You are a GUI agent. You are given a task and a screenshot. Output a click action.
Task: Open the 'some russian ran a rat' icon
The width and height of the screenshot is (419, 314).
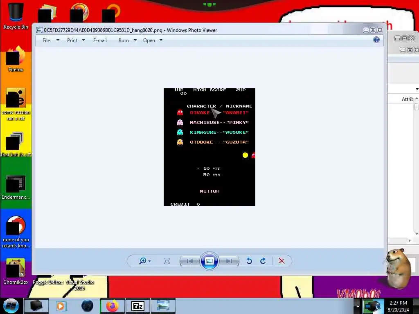tap(16, 104)
